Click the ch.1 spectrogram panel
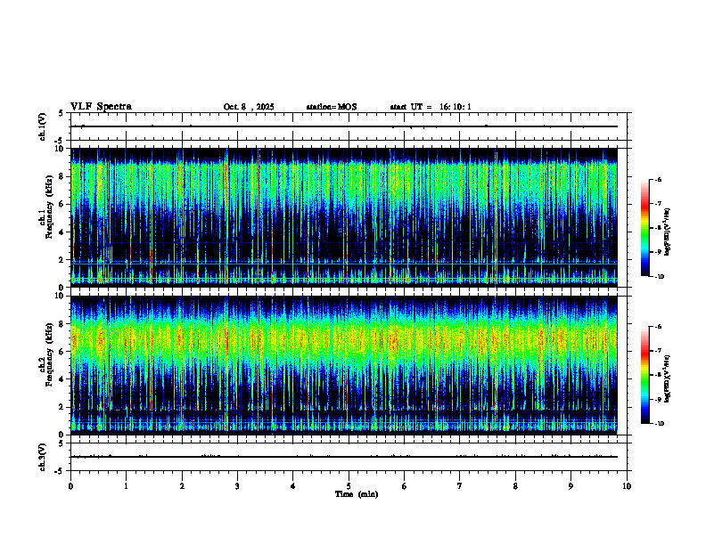This screenshot has width=706, height=545. pos(344,217)
